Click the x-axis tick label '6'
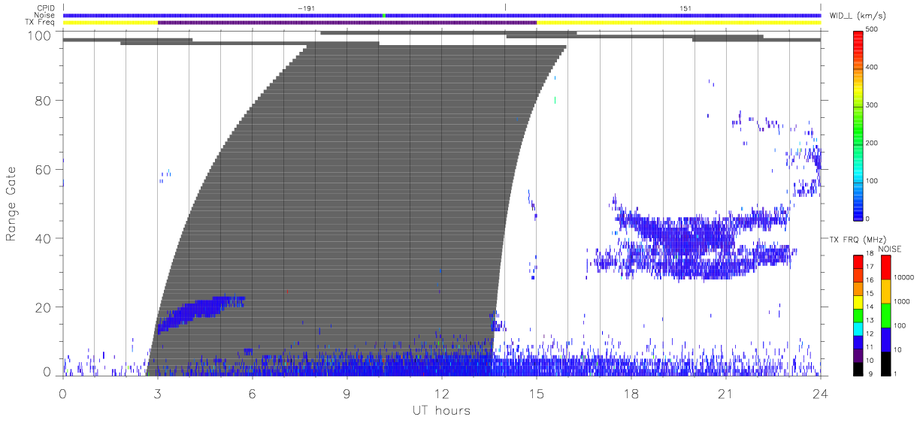 pyautogui.click(x=252, y=393)
